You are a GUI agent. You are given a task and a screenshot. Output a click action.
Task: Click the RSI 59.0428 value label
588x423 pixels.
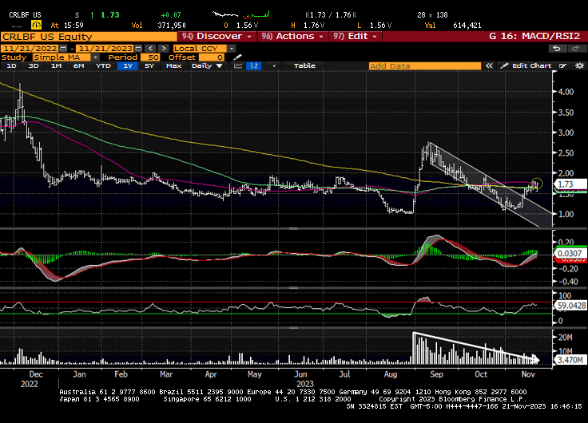tap(570, 306)
